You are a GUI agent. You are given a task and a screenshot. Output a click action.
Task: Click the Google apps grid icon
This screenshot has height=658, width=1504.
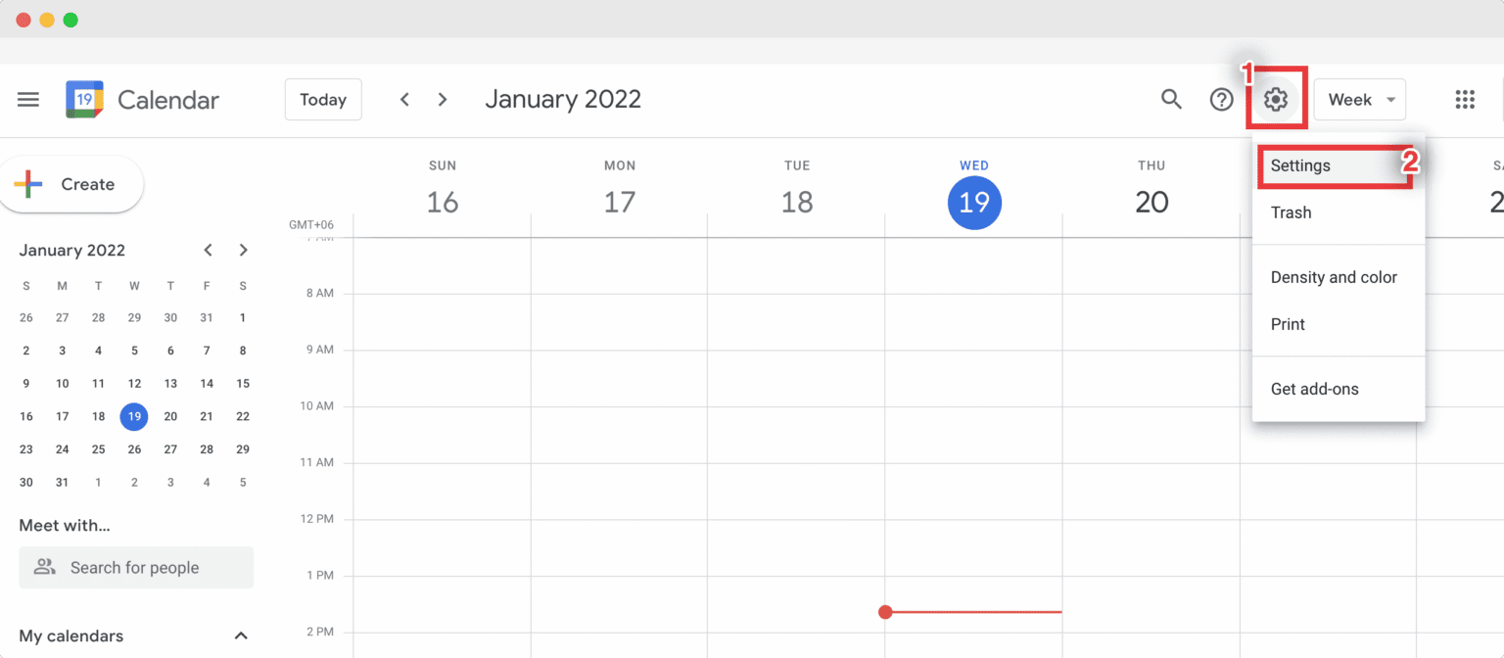tap(1465, 99)
